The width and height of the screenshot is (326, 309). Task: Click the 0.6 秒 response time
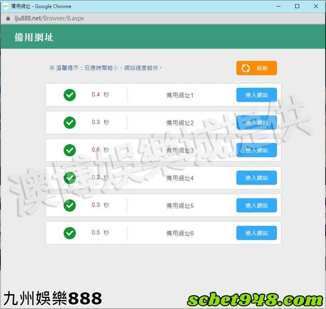tap(100, 149)
